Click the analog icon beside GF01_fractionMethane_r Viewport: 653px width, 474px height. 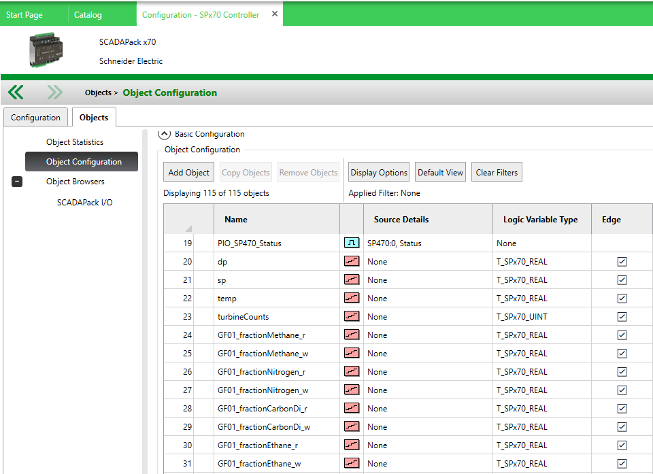point(352,335)
